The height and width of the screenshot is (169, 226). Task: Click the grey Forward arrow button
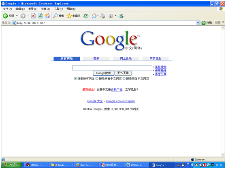pyautogui.click(x=23, y=16)
